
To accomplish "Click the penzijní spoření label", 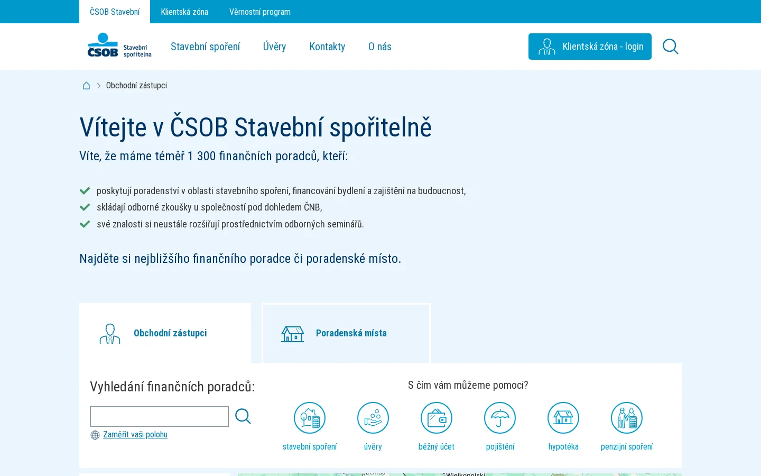I will 627,447.
